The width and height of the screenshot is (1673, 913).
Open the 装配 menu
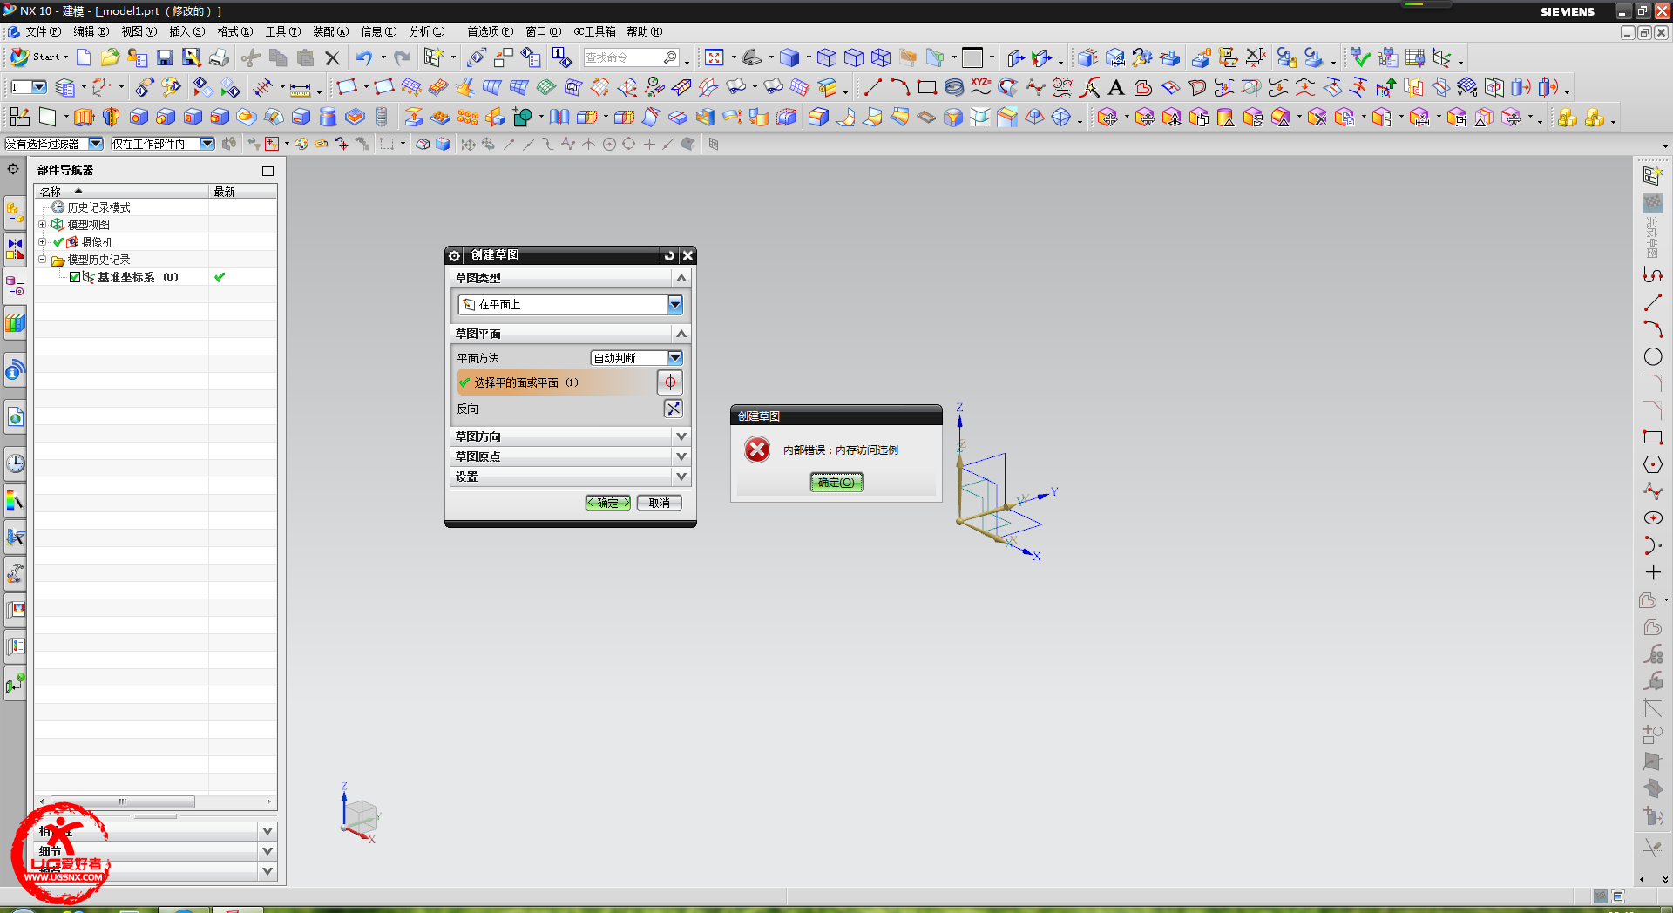coord(330,32)
